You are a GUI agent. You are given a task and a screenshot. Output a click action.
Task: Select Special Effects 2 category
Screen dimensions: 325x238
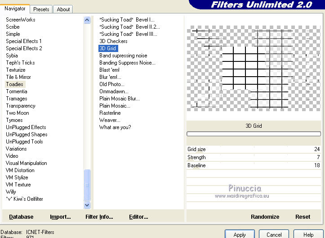[x=24, y=48]
